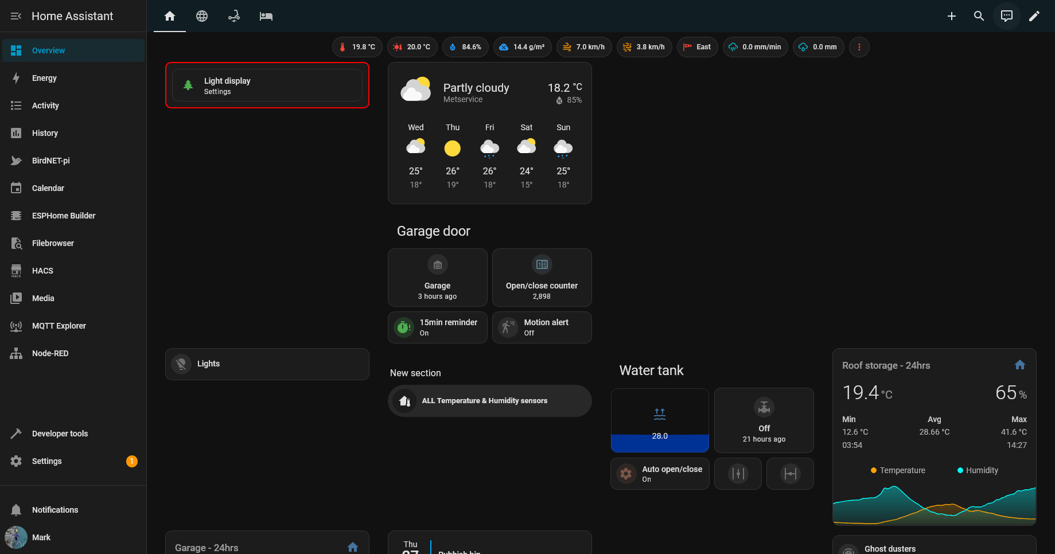Click the plus add icon
Screen dimensions: 1055x554
coord(952,16)
